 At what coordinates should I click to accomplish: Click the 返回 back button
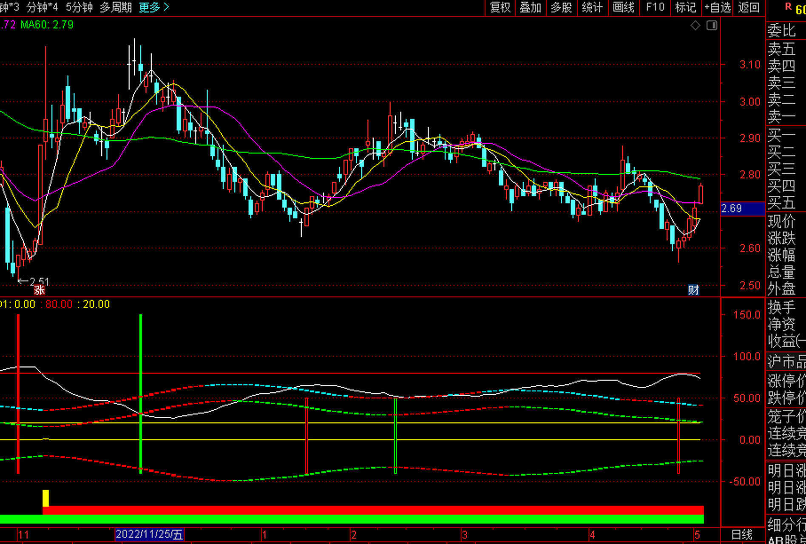coord(749,8)
